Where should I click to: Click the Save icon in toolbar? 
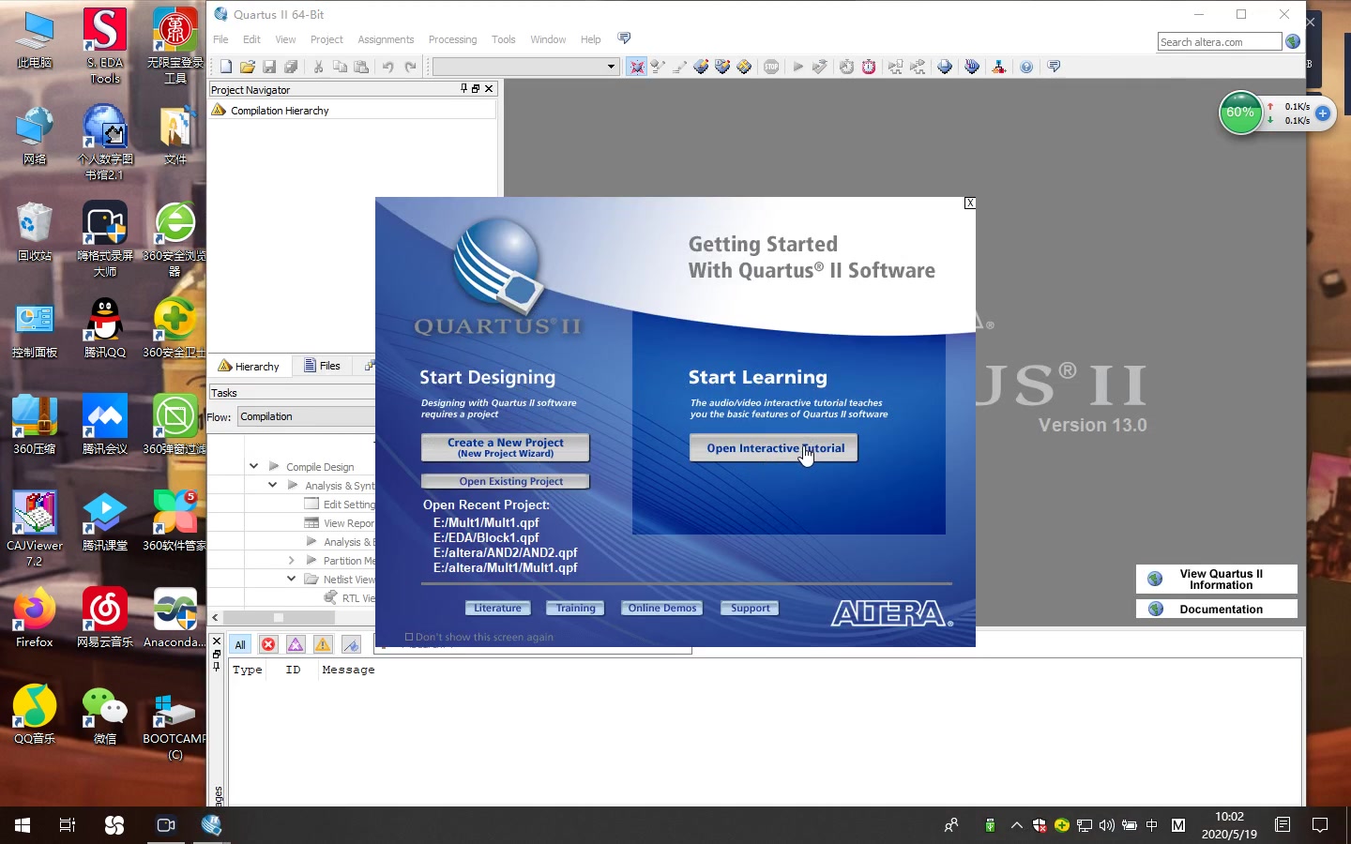269,67
